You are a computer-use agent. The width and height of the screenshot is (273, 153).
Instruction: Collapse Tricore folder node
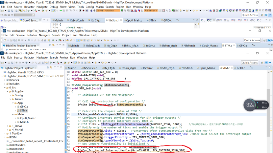coord(10,99)
